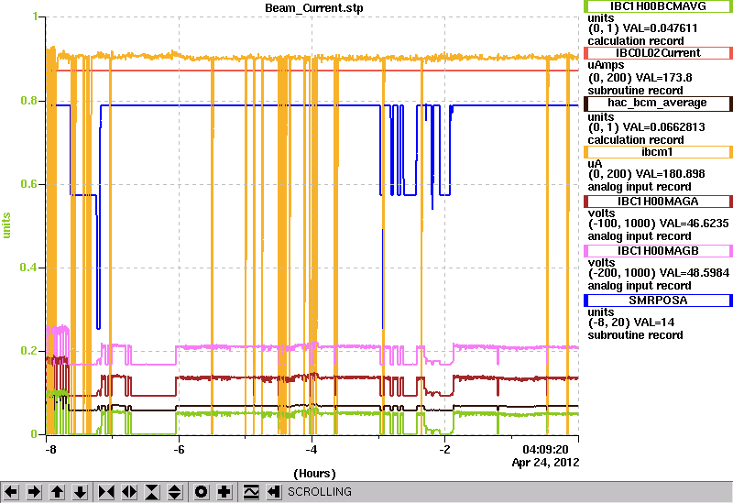Click the horizontal expand diamond zoom icon
This screenshot has height=503, width=733.
(129, 492)
